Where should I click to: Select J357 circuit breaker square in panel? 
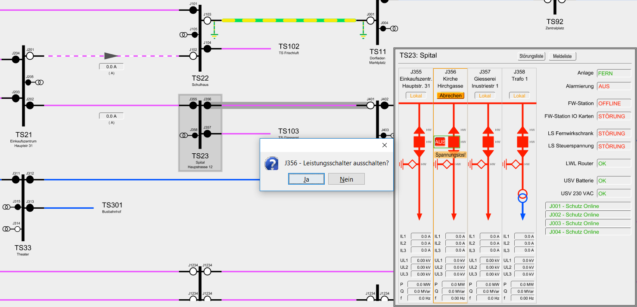pos(488,142)
